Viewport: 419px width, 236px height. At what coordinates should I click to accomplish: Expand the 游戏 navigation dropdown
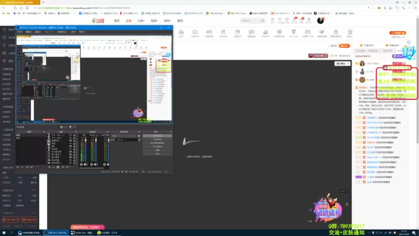(167, 20)
